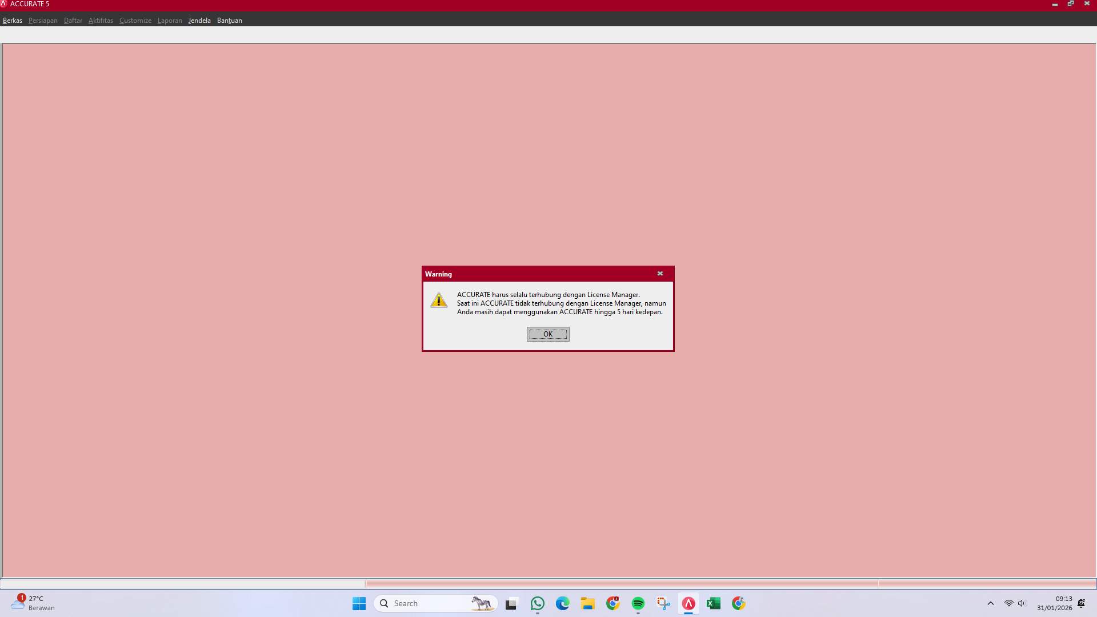Open ACCURATE 5 from the taskbar

pyautogui.click(x=688, y=603)
